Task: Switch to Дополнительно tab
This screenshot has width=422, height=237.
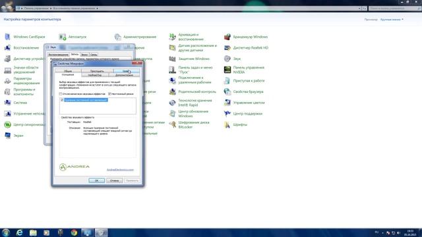Action: (x=125, y=75)
